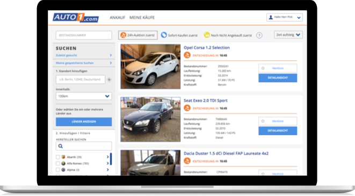Open DETAILANSICHT for Seat Exeo
The image size is (355, 196).
pyautogui.click(x=278, y=131)
